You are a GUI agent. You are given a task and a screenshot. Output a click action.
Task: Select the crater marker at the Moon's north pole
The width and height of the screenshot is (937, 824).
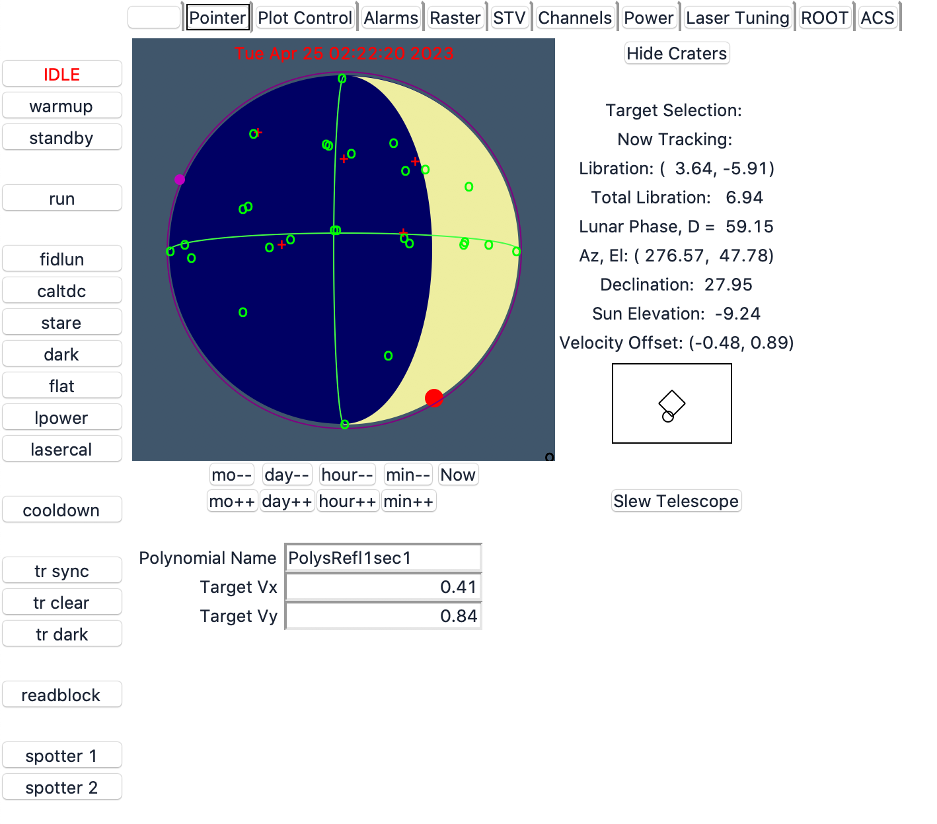click(342, 79)
